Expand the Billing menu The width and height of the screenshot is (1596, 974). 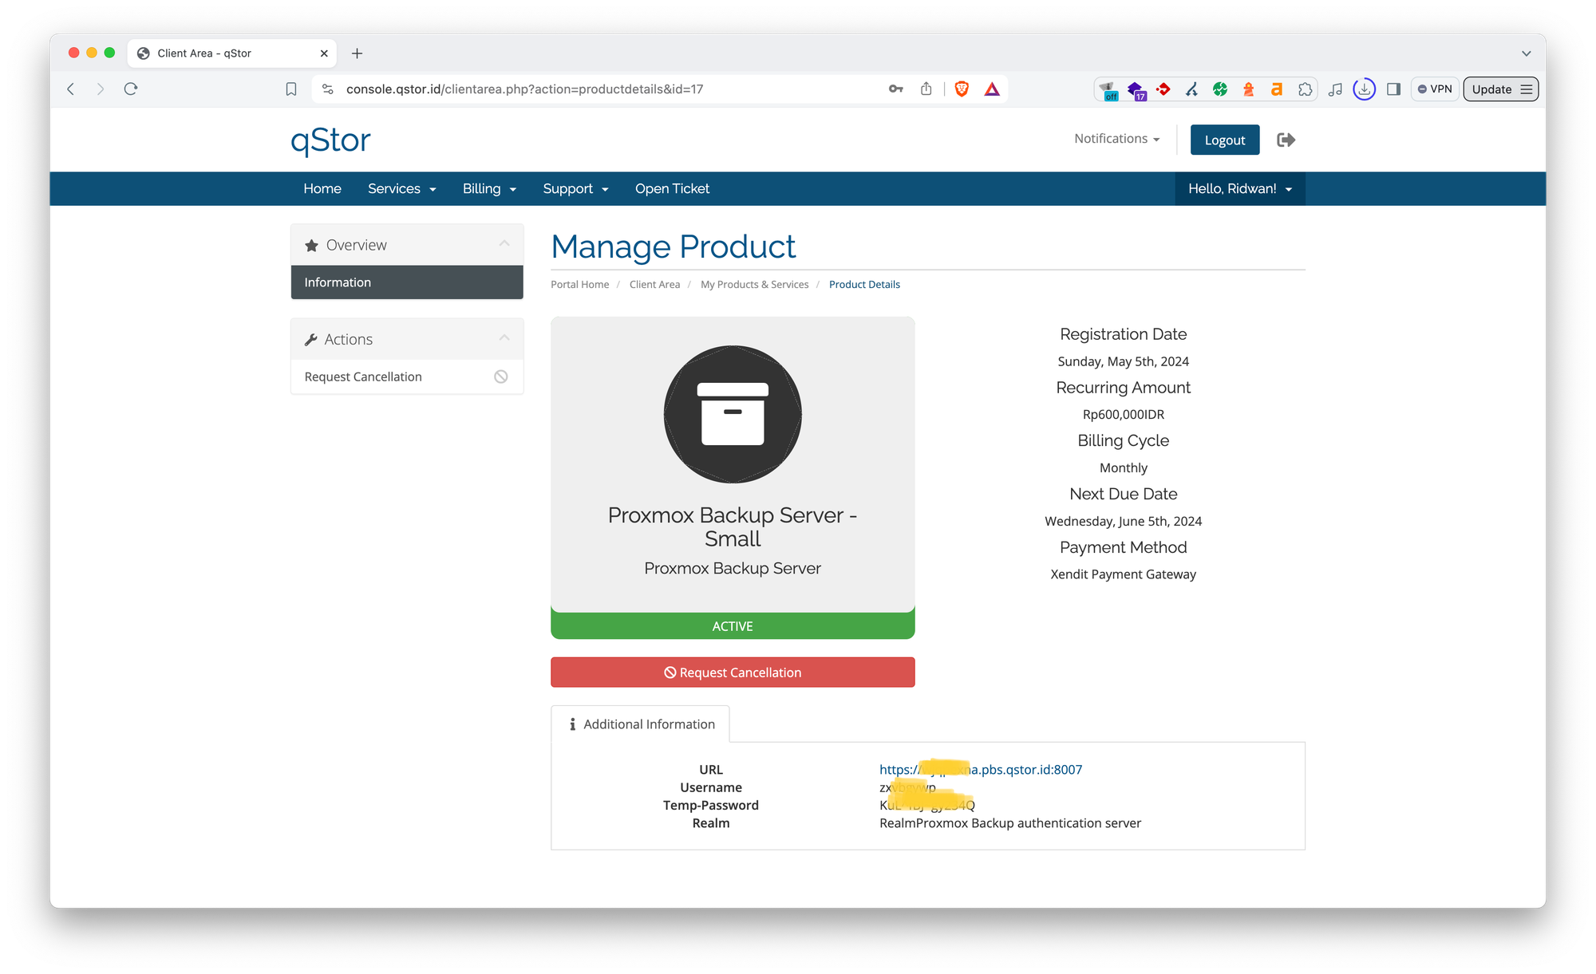click(x=489, y=188)
